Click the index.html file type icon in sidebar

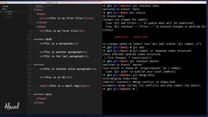point(5,12)
